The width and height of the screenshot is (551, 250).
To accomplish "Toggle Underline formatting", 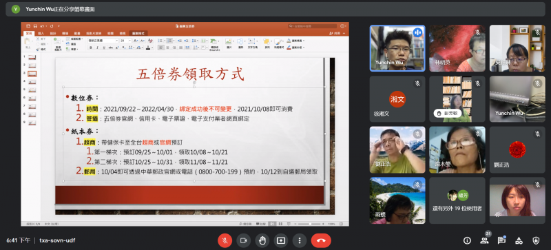I will (104, 48).
